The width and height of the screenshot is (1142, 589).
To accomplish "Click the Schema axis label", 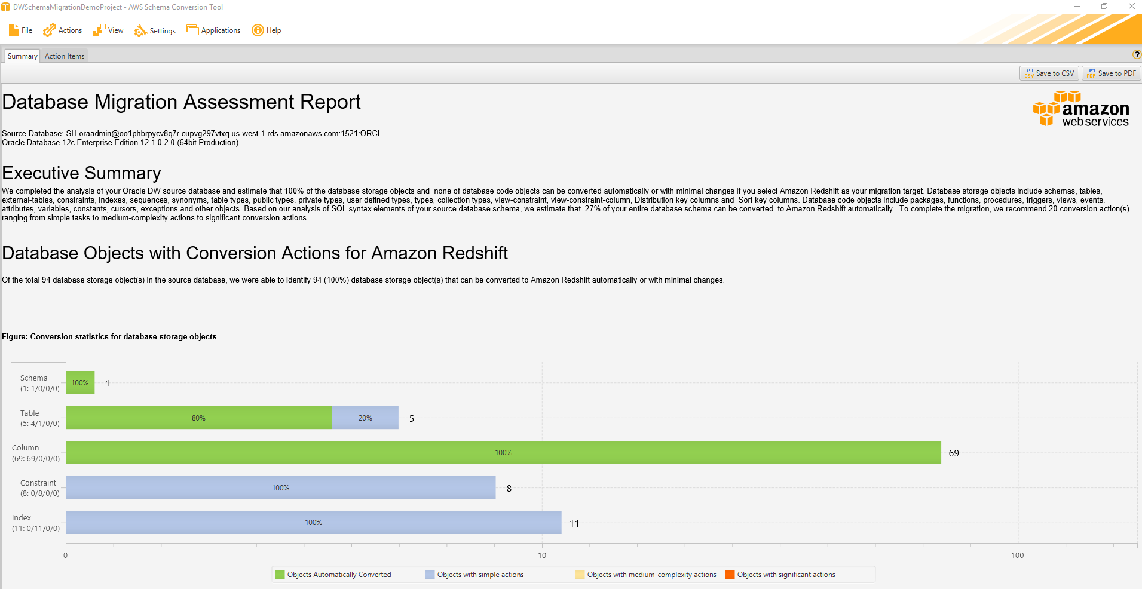I will (39, 383).
